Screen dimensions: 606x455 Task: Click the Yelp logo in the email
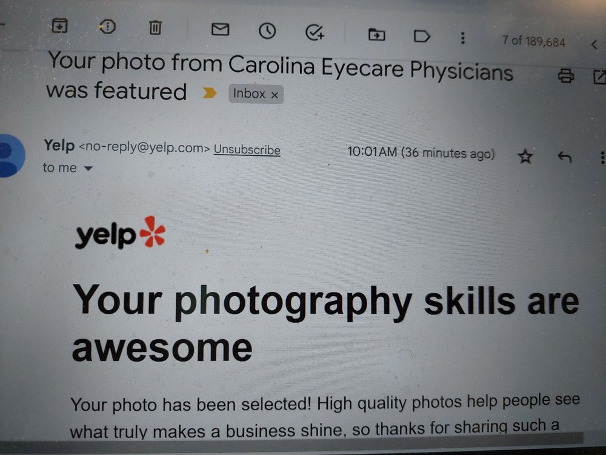[x=120, y=233]
